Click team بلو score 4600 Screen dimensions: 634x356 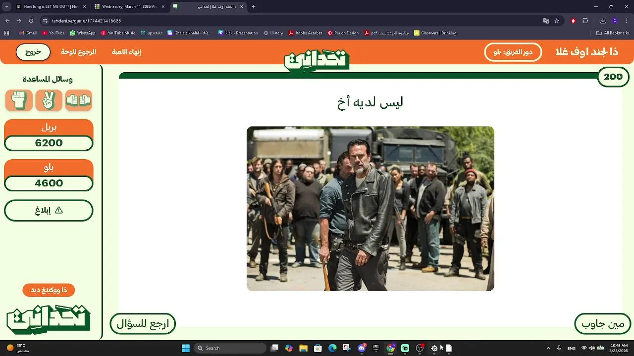point(49,183)
